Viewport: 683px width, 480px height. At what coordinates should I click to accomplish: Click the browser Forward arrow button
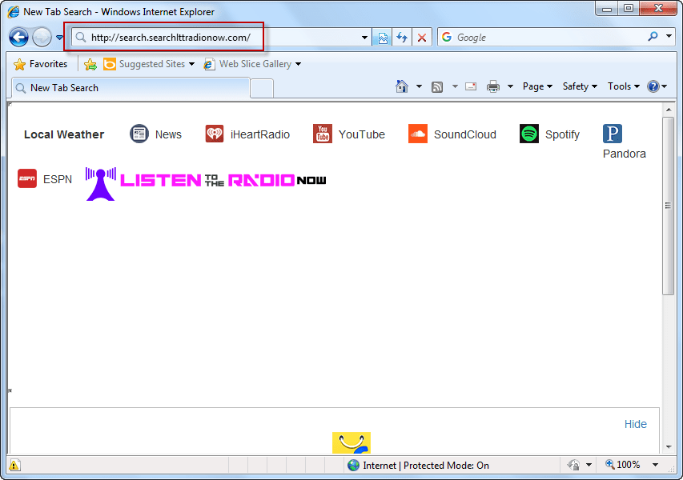(42, 38)
